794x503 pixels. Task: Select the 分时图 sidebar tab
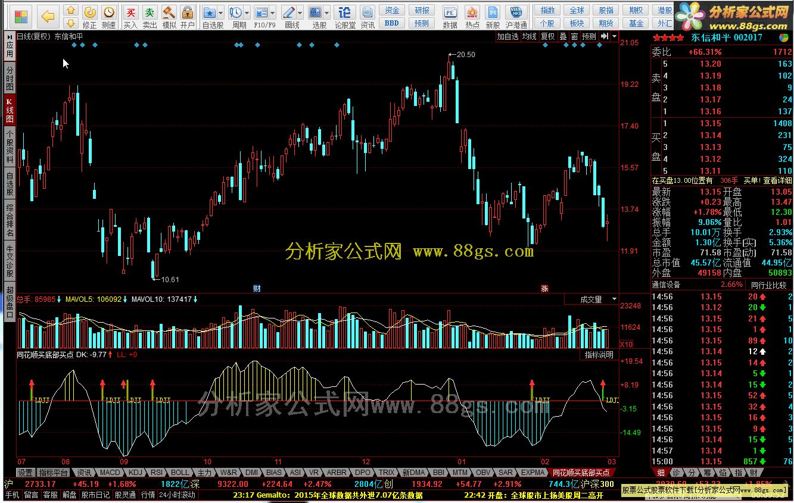[10, 79]
